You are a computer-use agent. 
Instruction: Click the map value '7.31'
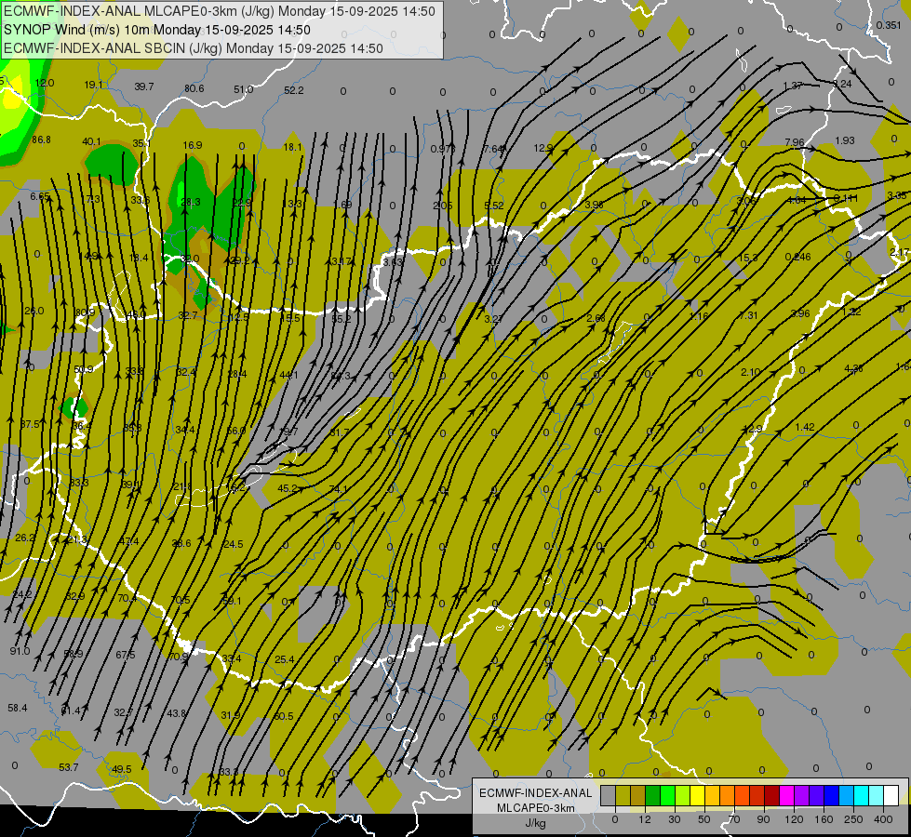(748, 315)
